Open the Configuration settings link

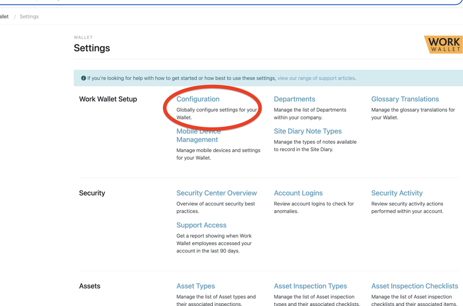pyautogui.click(x=198, y=99)
